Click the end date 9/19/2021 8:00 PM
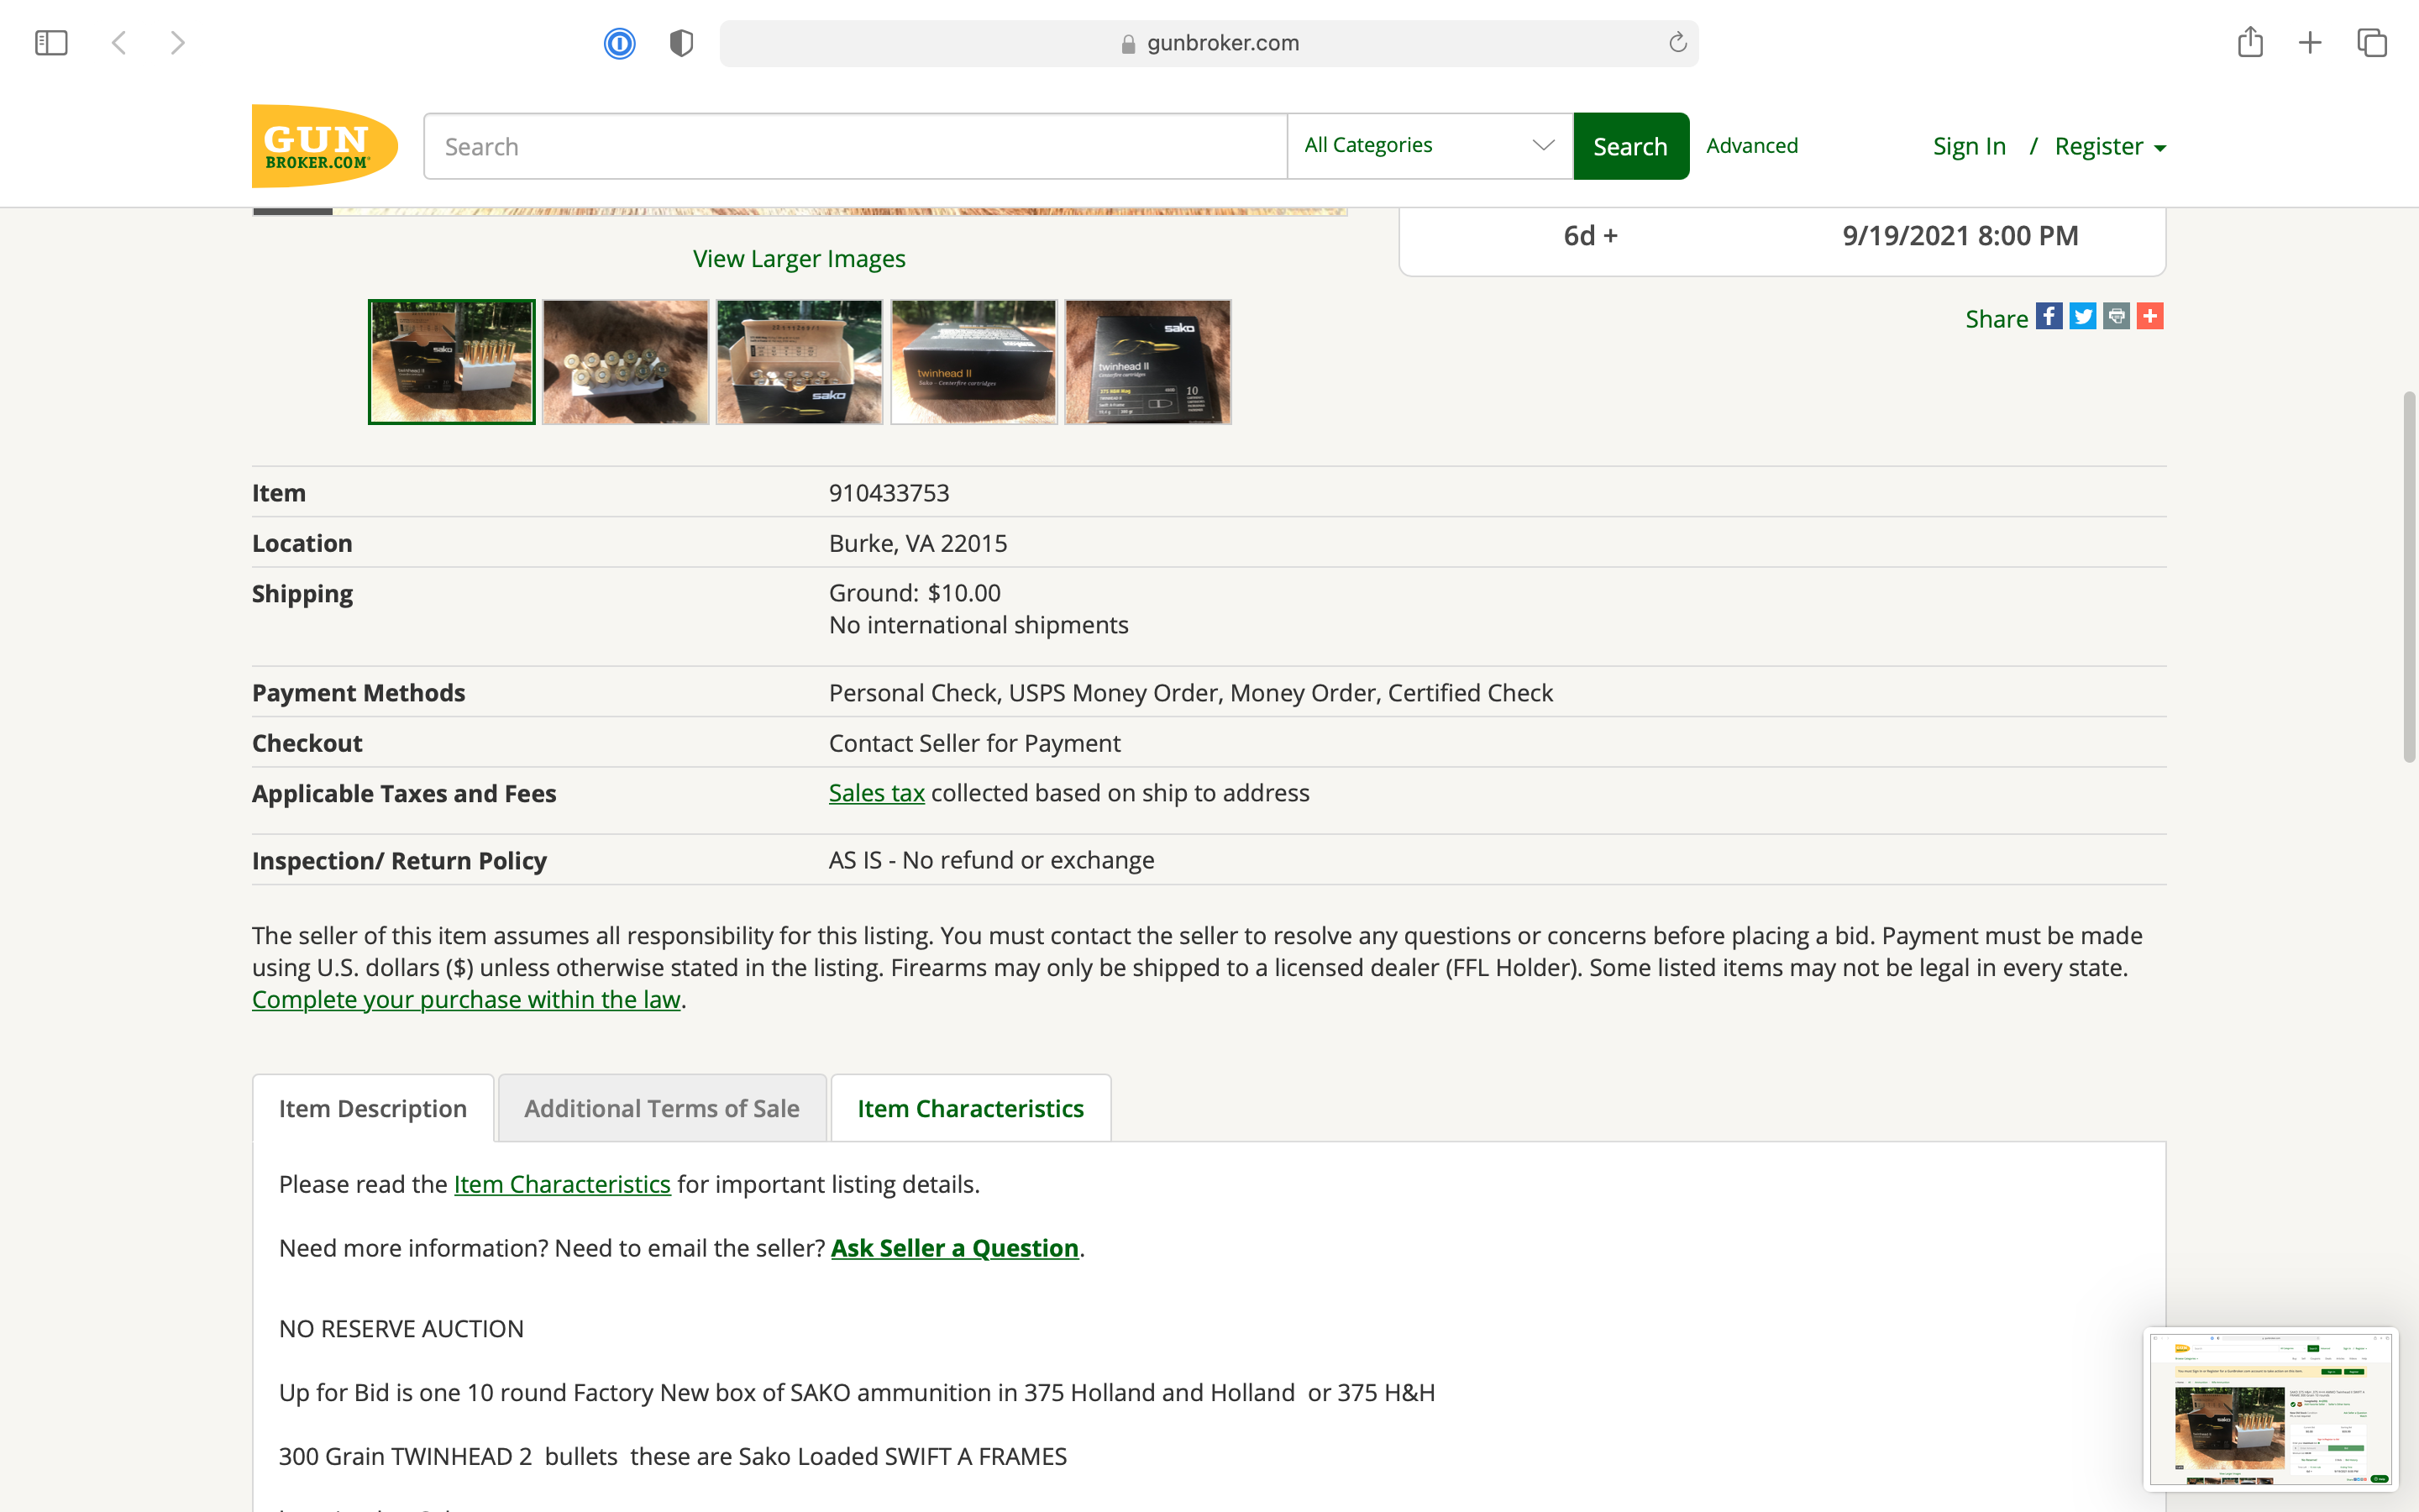The height and width of the screenshot is (1512, 2419). coord(1960,236)
